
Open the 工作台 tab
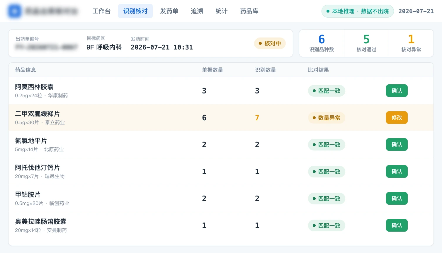click(102, 11)
